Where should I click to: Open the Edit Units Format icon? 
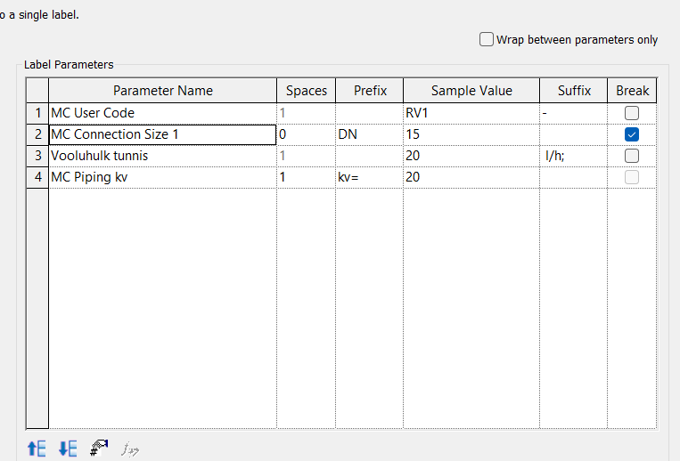click(x=99, y=449)
